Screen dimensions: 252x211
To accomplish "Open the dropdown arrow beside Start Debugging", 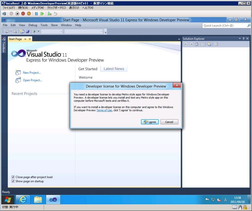I will coord(38,31).
